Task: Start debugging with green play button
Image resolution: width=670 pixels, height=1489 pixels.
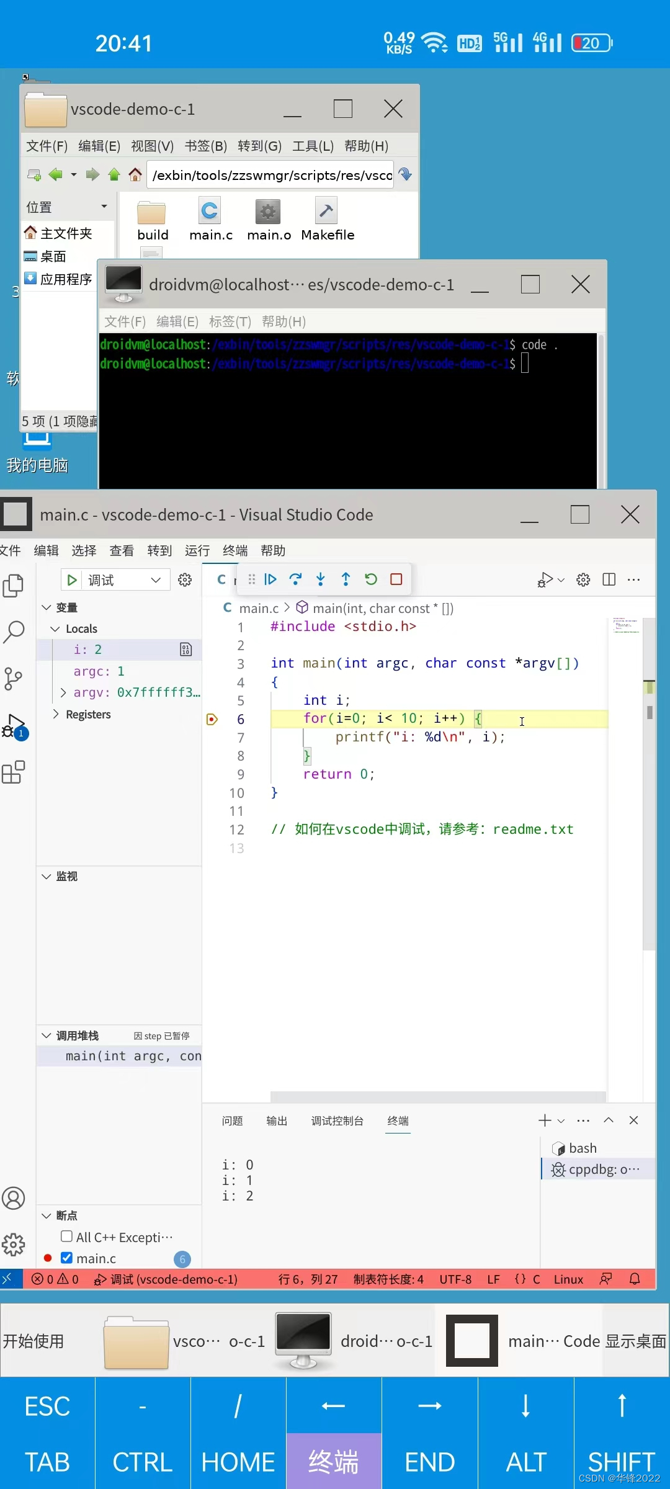Action: pyautogui.click(x=72, y=580)
